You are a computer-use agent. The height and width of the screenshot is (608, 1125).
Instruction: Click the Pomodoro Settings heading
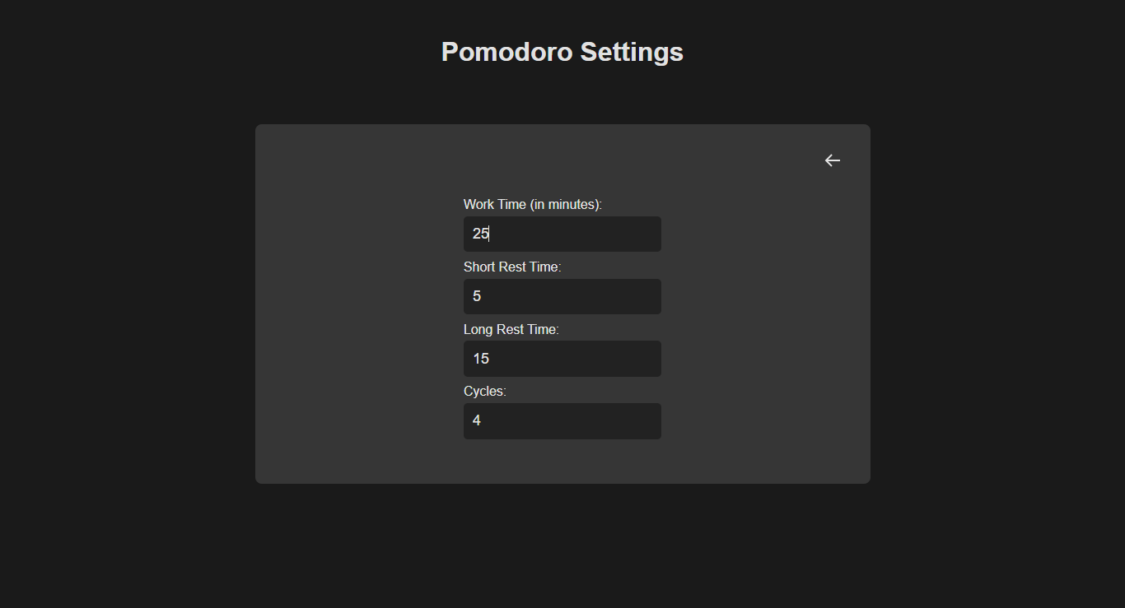tap(562, 51)
